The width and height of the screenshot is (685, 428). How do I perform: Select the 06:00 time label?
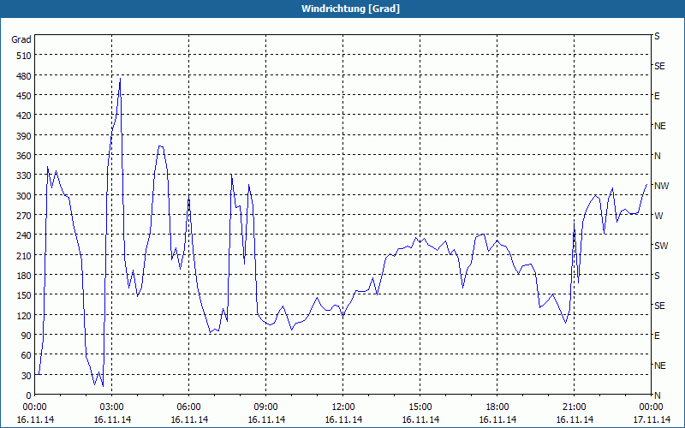(188, 407)
